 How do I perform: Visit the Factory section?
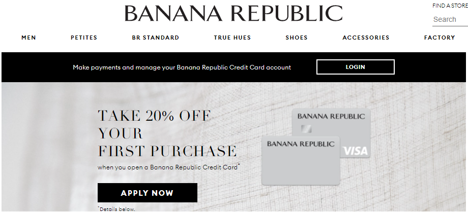click(x=440, y=38)
